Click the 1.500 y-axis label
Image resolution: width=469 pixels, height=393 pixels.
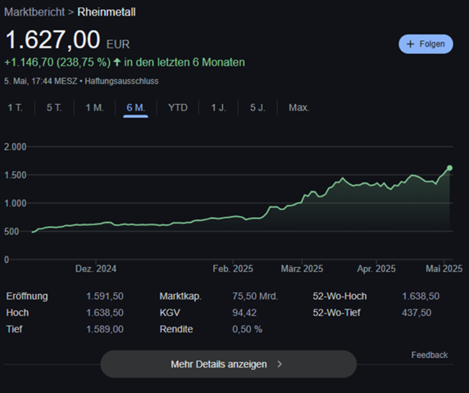coord(16,175)
